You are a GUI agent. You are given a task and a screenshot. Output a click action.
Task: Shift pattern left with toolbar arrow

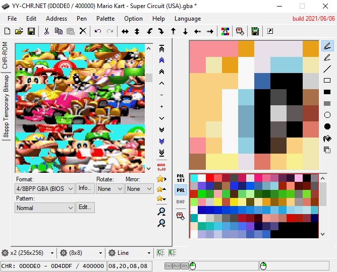[x=198, y=32]
